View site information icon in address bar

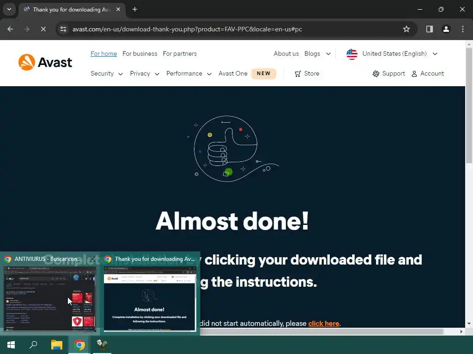pyautogui.click(x=63, y=29)
